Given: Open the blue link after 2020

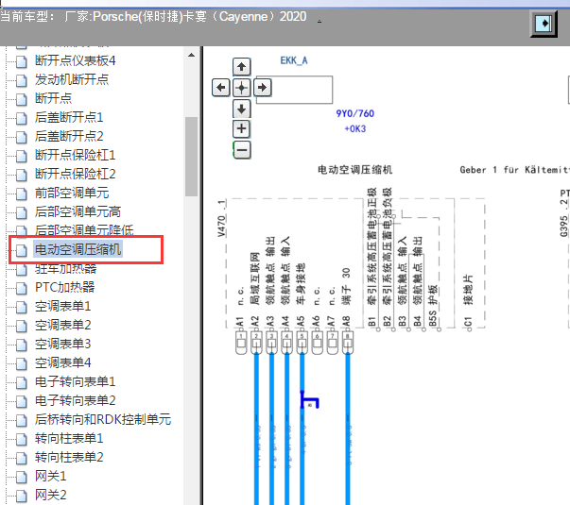Looking at the screenshot, I should [320, 19].
